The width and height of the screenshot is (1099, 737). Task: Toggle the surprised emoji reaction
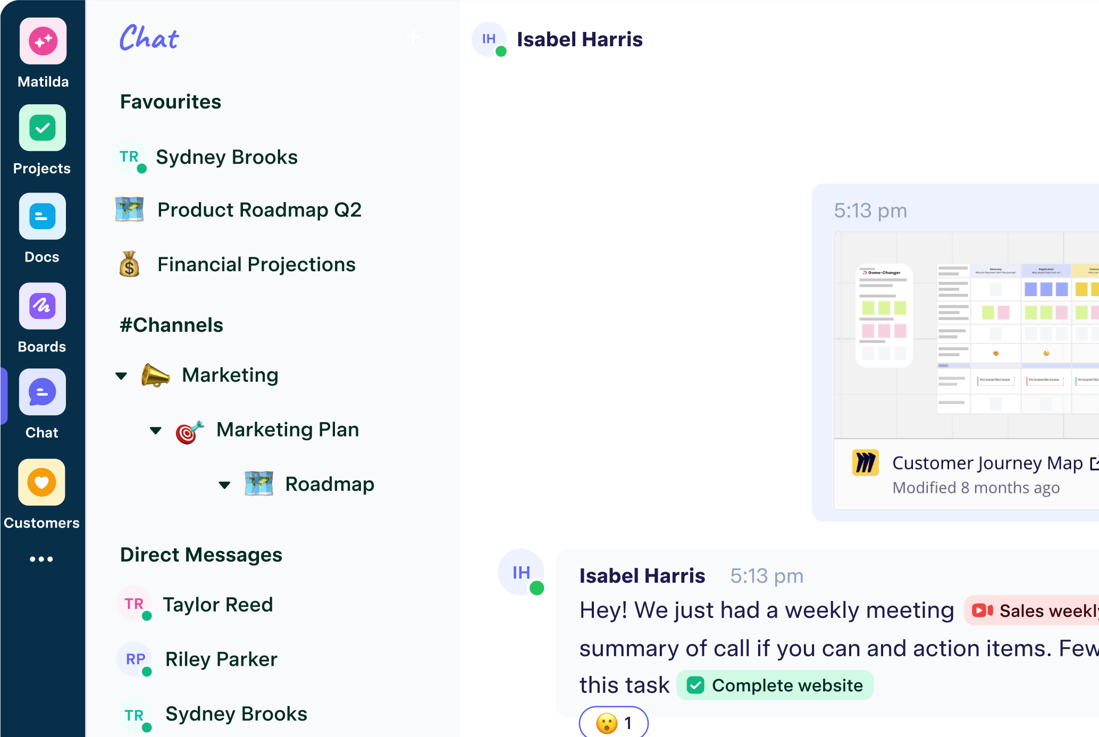point(614,723)
